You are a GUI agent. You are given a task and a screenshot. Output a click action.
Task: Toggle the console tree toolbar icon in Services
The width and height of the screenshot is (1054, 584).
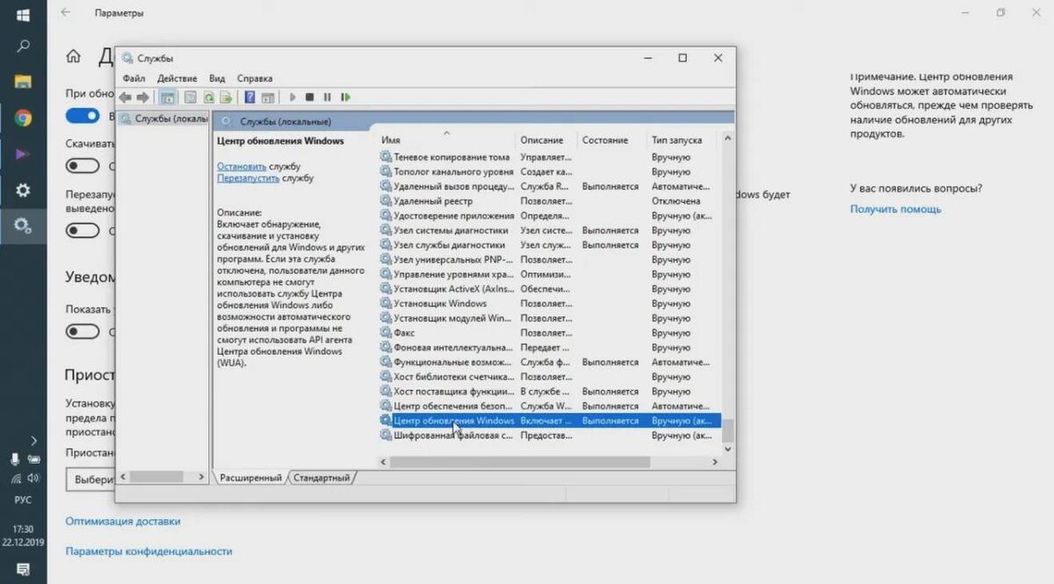[168, 97]
